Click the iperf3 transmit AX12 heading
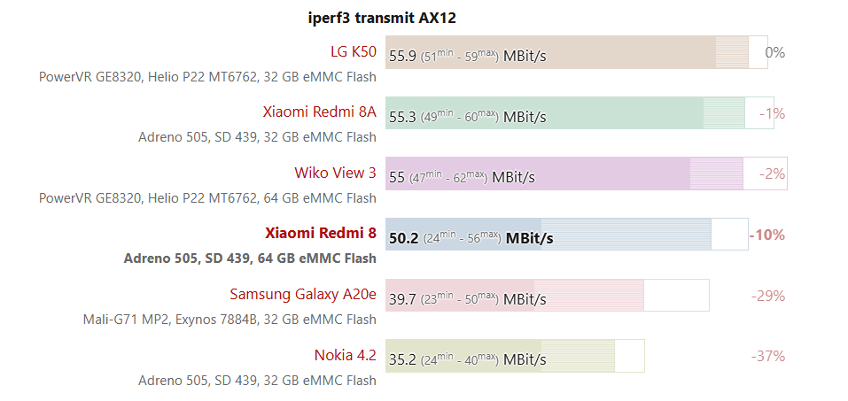 coord(382,18)
